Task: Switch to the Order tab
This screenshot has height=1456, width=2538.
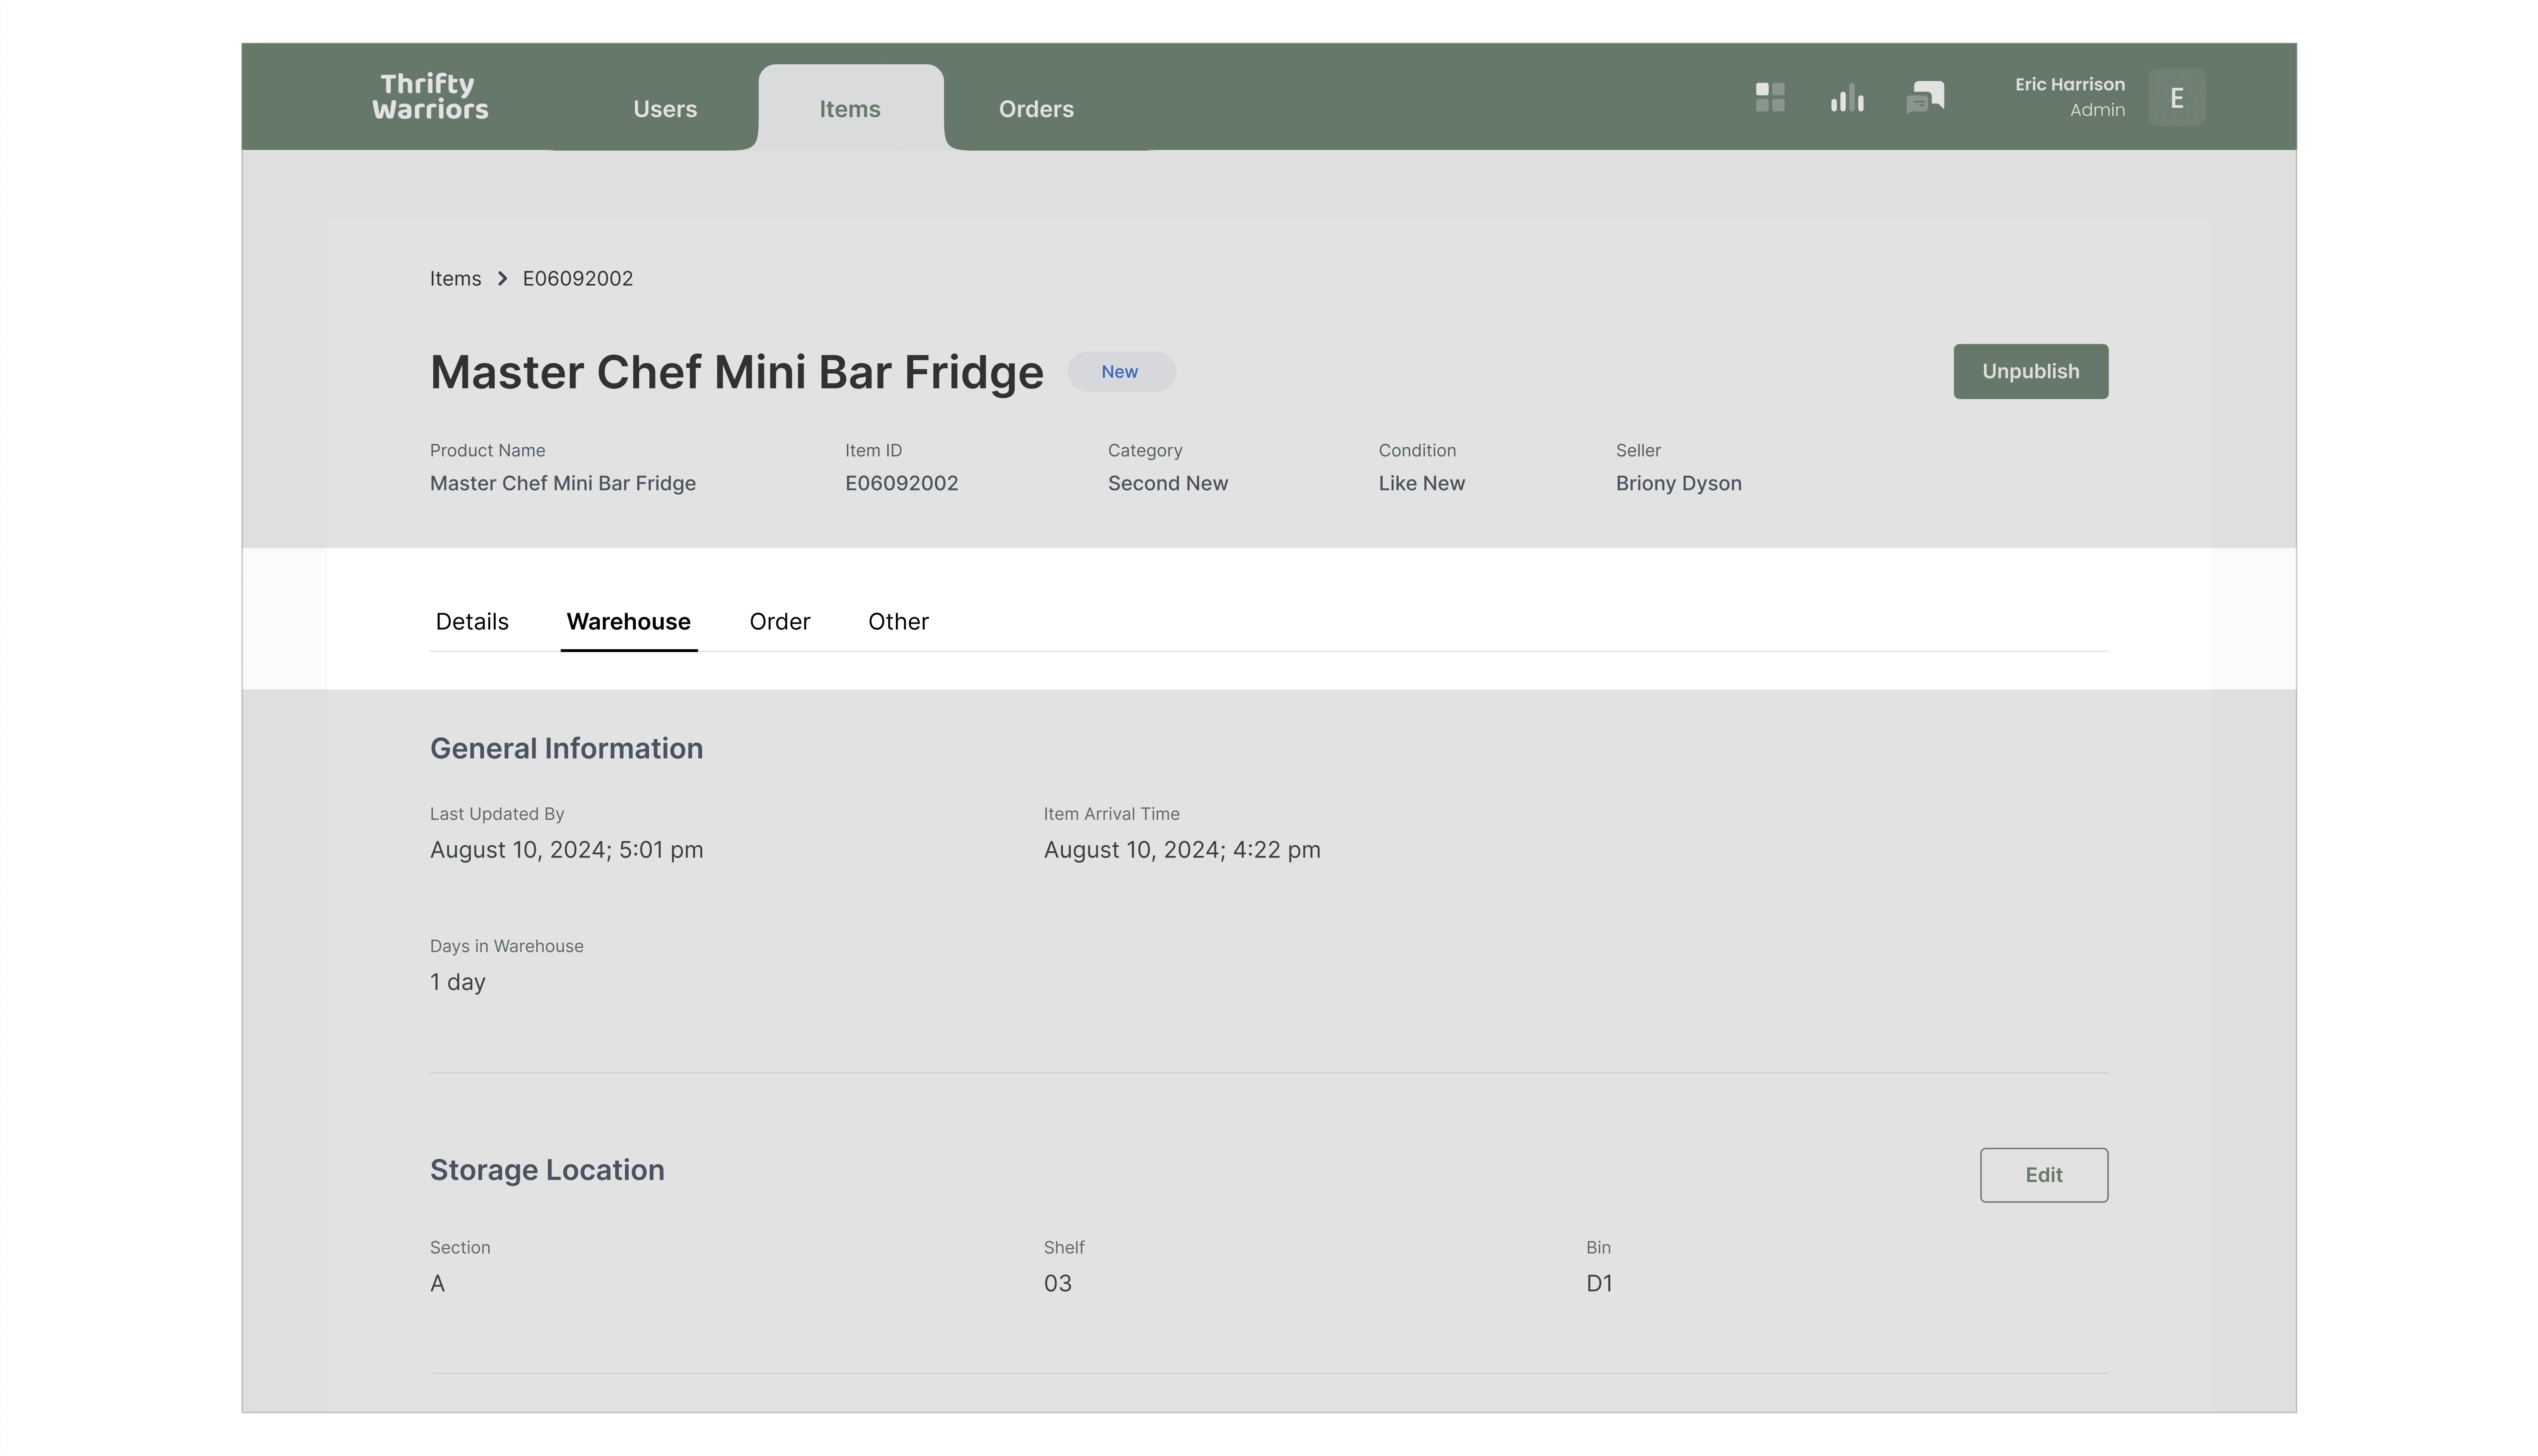Action: coord(780,622)
